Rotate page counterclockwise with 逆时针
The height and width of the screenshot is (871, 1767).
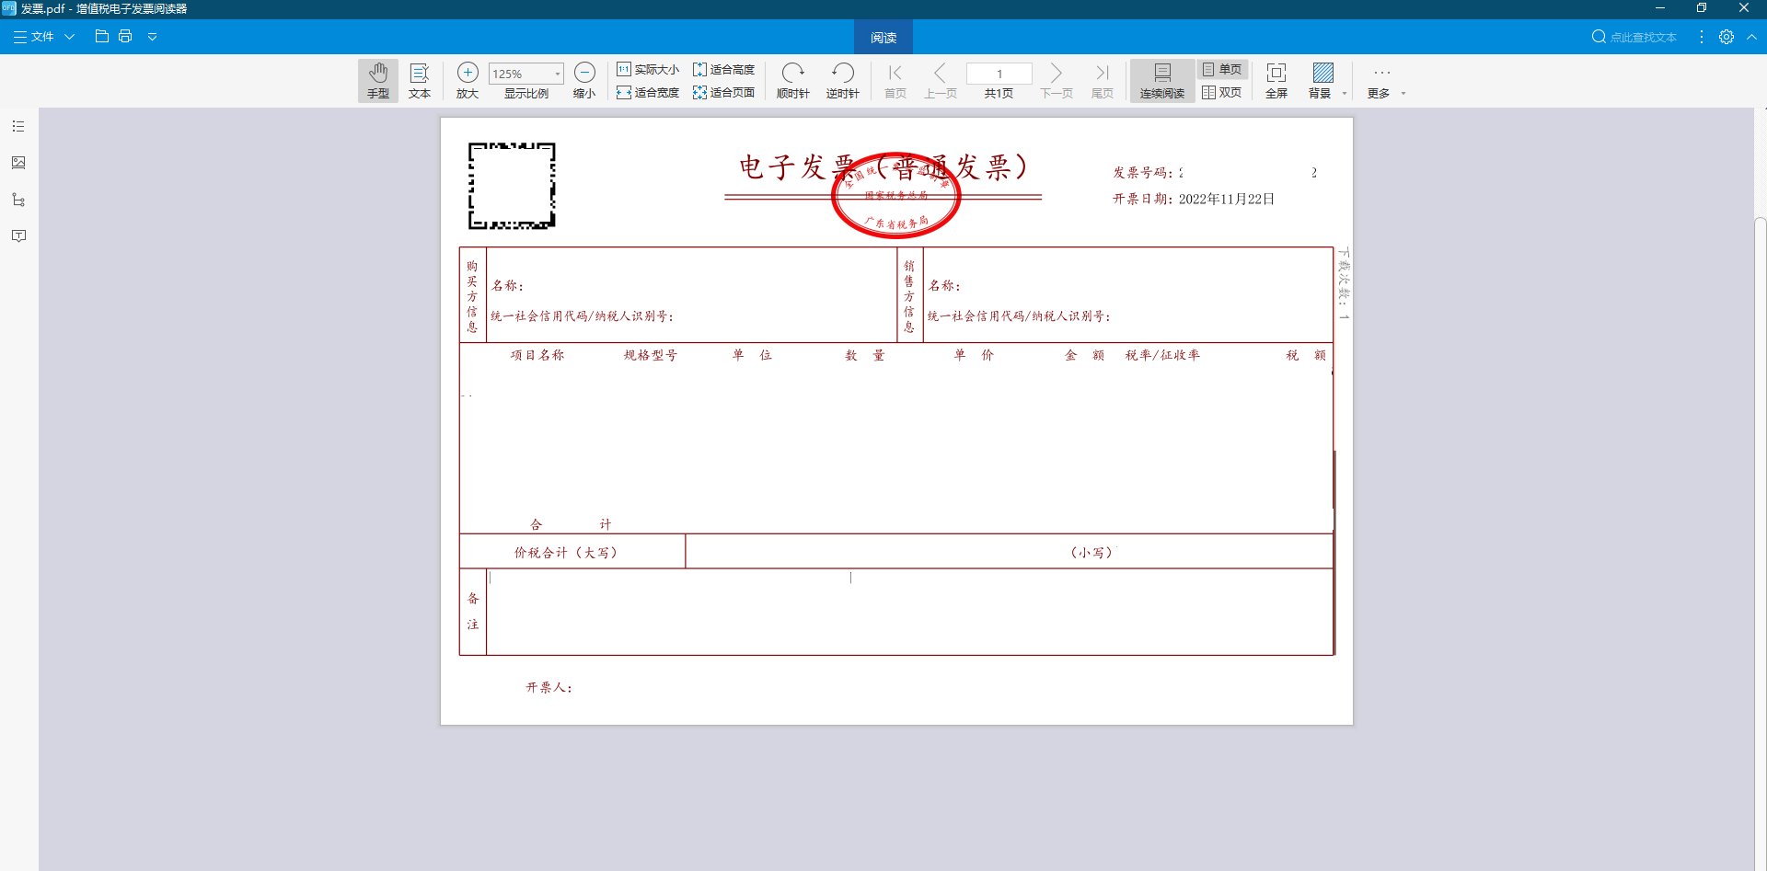pyautogui.click(x=842, y=80)
